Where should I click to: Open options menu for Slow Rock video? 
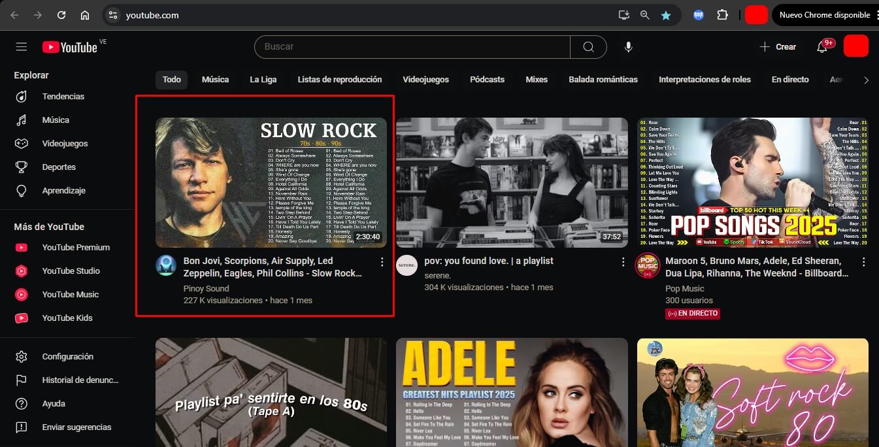pyautogui.click(x=382, y=261)
